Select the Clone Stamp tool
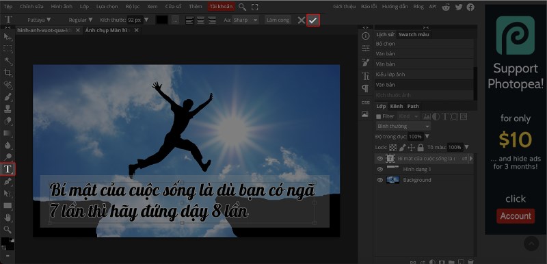 (x=8, y=109)
